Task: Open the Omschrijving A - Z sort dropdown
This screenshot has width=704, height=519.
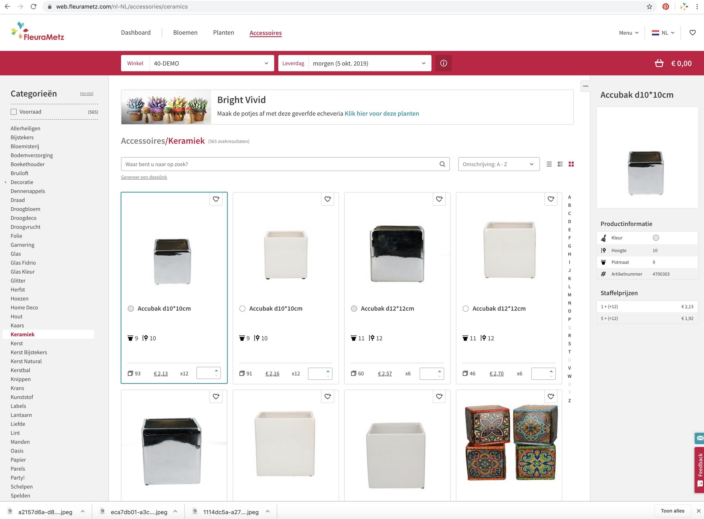Action: [x=498, y=164]
